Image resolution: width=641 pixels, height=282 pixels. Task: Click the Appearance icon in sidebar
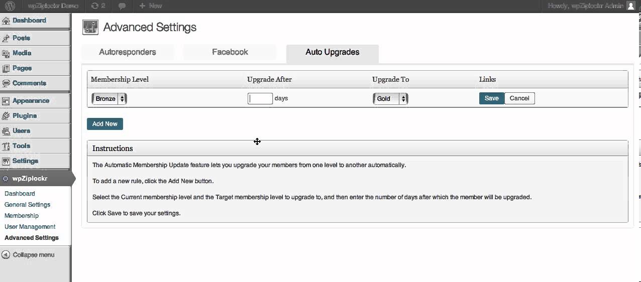(x=6, y=101)
